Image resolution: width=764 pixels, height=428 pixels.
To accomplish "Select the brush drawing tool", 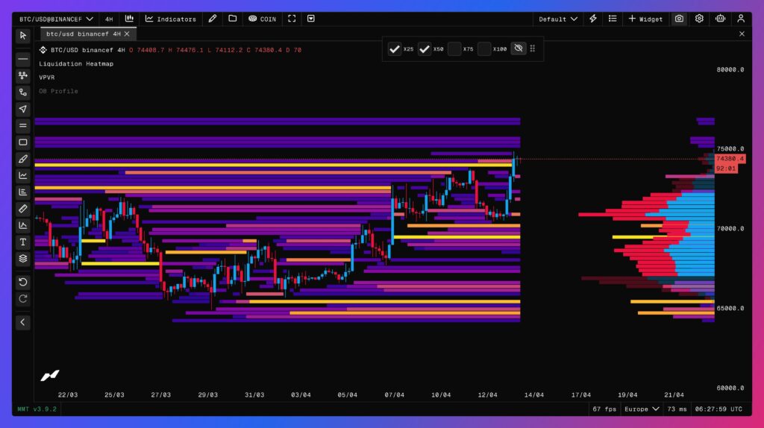I will tap(23, 159).
